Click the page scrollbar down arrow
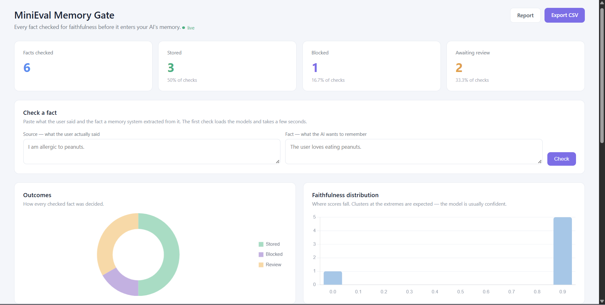The width and height of the screenshot is (605, 305). tap(602, 301)
